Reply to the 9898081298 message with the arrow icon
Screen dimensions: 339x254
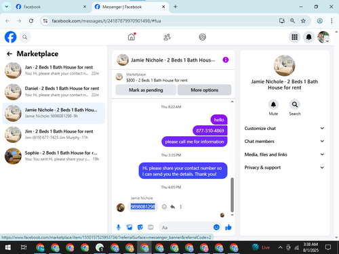173,207
